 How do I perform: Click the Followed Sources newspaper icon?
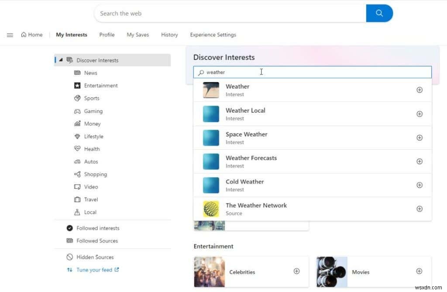coord(69,240)
